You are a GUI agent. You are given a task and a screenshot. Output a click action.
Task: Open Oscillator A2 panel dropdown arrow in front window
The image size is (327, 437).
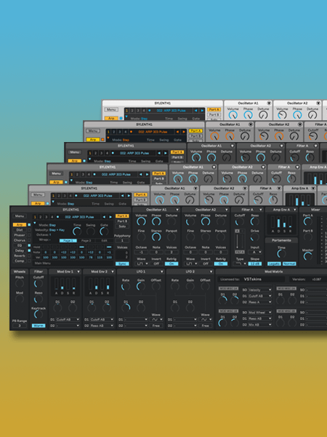tap(226, 210)
